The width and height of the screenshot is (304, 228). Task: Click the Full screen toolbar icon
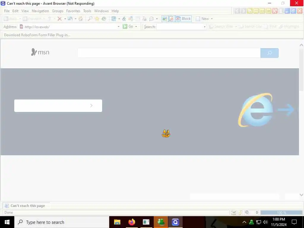pyautogui.click(x=114, y=19)
